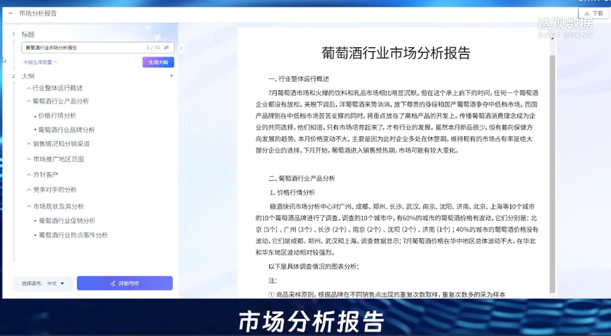Toggle the 市场推广地区范围 section chevron

pyautogui.click(x=29, y=159)
